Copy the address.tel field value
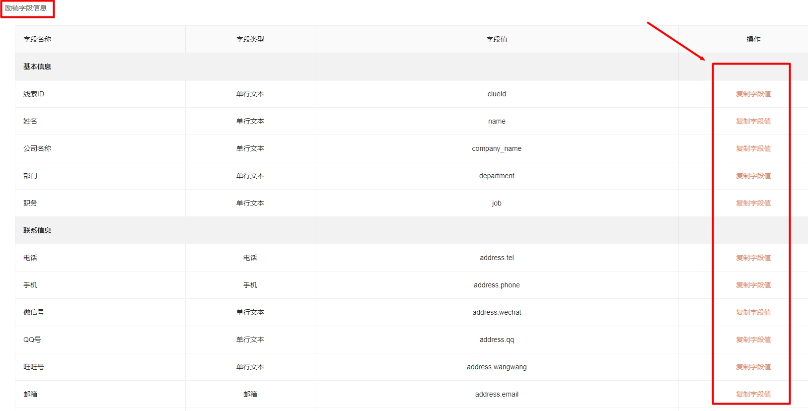This screenshot has width=808, height=411. coord(753,258)
